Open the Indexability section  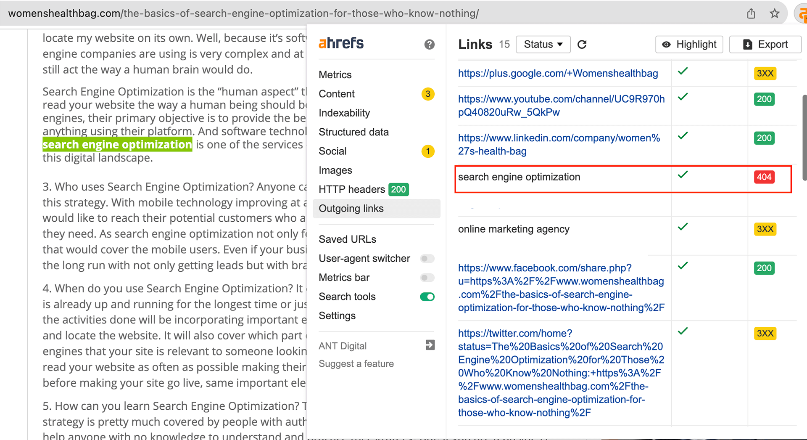344,113
